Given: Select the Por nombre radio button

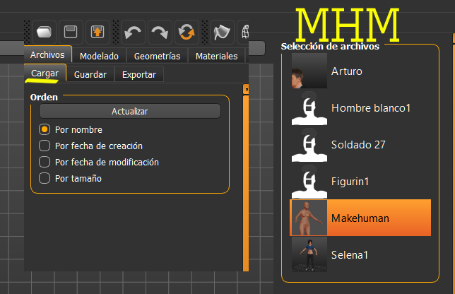Looking at the screenshot, I should (45, 129).
